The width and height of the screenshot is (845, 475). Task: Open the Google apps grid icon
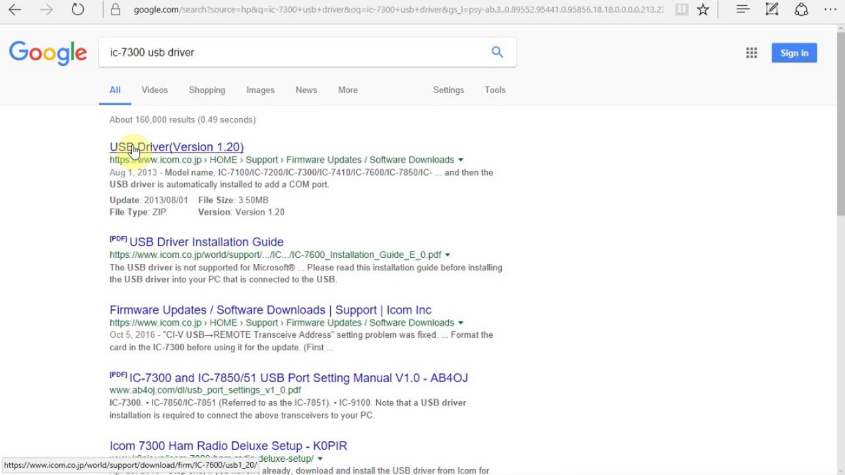(x=751, y=53)
